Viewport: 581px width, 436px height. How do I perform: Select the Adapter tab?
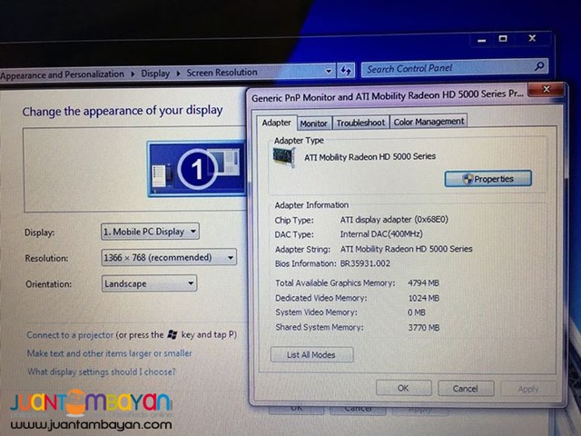click(276, 123)
